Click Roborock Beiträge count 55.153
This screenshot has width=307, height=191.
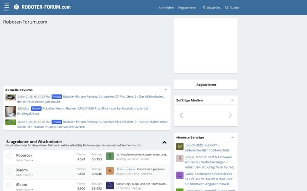click(97, 159)
